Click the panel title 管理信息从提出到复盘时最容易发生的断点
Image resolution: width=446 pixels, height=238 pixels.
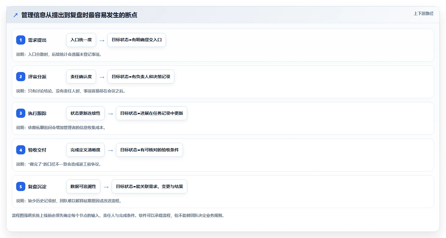click(79, 15)
